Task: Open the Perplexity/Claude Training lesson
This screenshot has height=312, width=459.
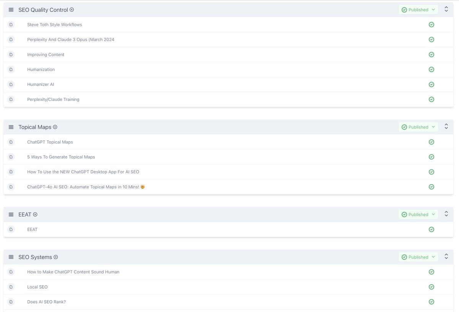Action: click(53, 99)
